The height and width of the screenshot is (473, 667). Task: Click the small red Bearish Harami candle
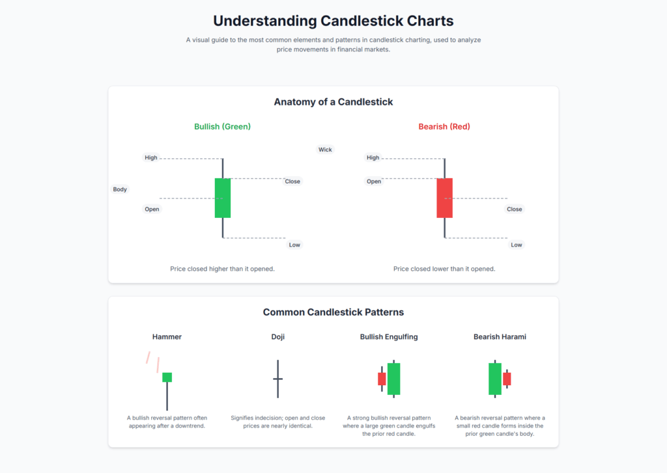(x=507, y=379)
